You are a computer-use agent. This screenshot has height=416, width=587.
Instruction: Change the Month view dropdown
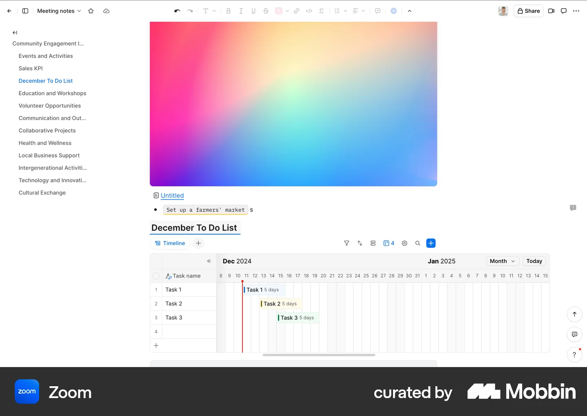point(503,261)
